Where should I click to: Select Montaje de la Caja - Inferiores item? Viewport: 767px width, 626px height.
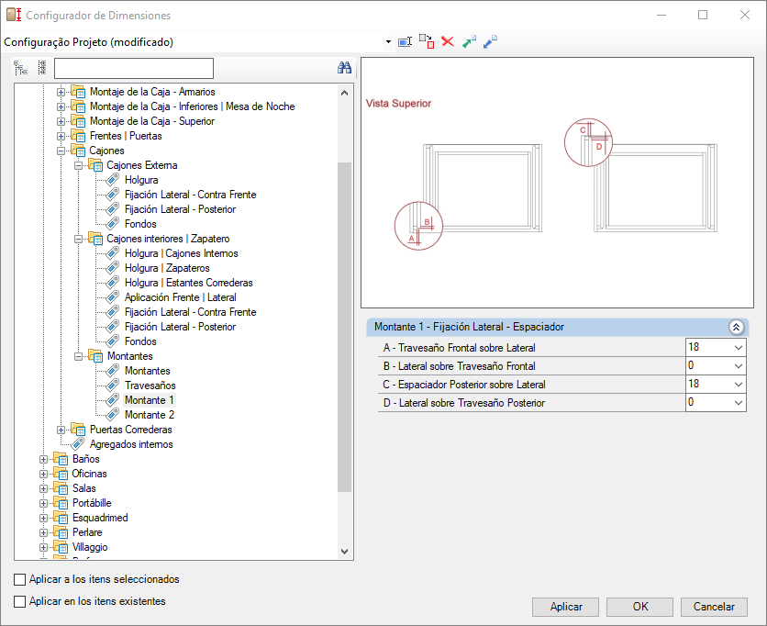point(193,106)
